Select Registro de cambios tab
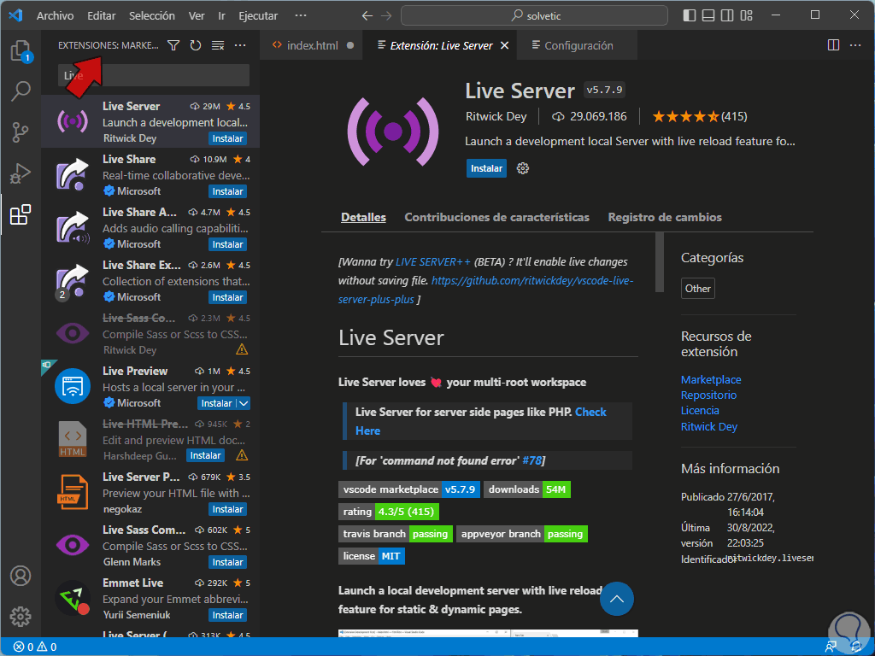 tap(665, 217)
